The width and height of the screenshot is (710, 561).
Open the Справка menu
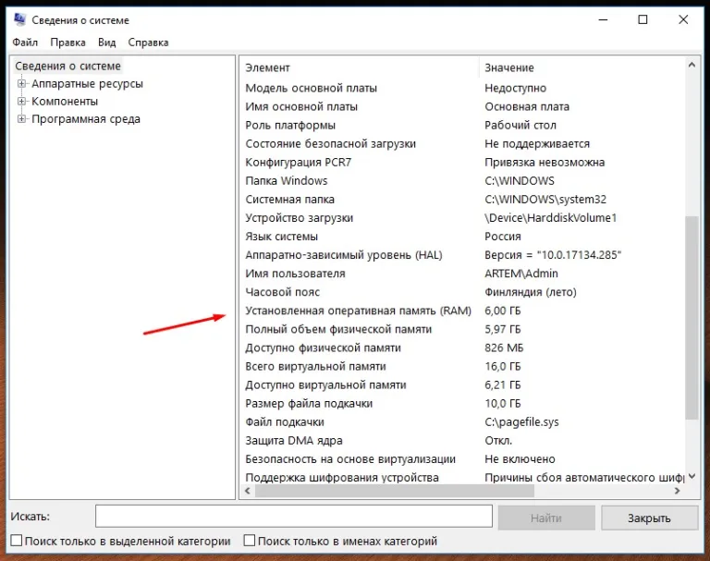(148, 43)
